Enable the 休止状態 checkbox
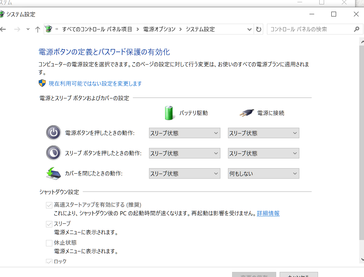The width and height of the screenshot is (364, 277). coord(49,243)
